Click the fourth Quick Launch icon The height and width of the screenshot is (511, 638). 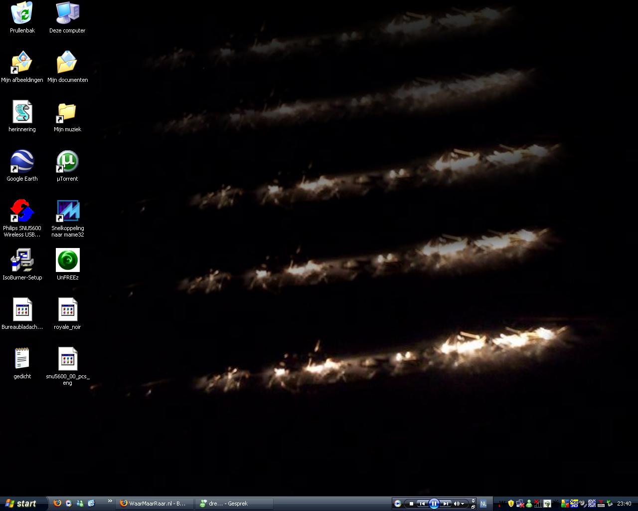tap(91, 504)
